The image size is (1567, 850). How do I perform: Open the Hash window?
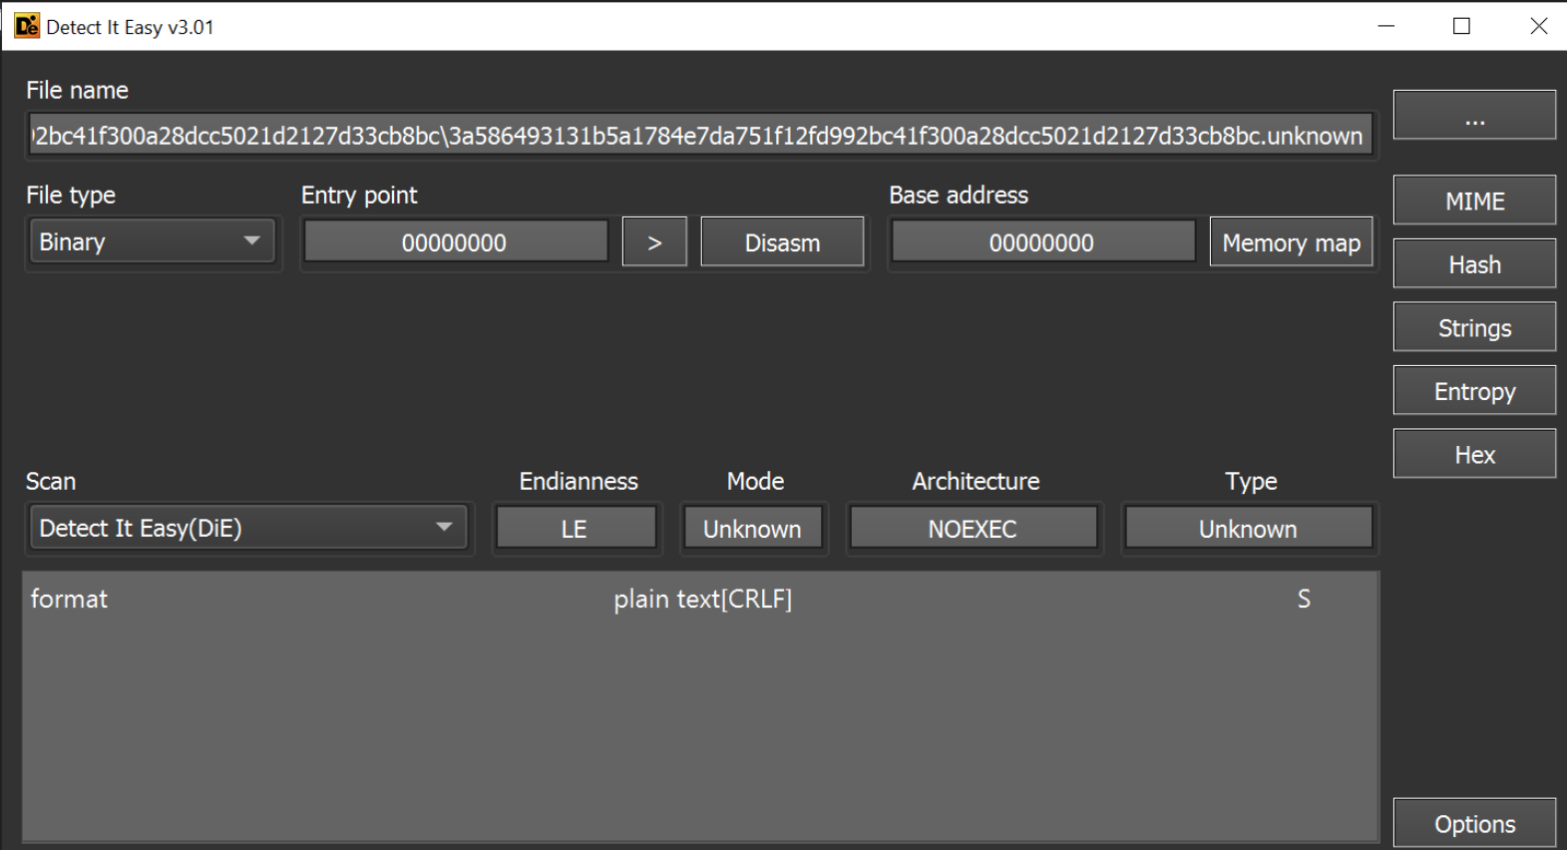point(1474,263)
